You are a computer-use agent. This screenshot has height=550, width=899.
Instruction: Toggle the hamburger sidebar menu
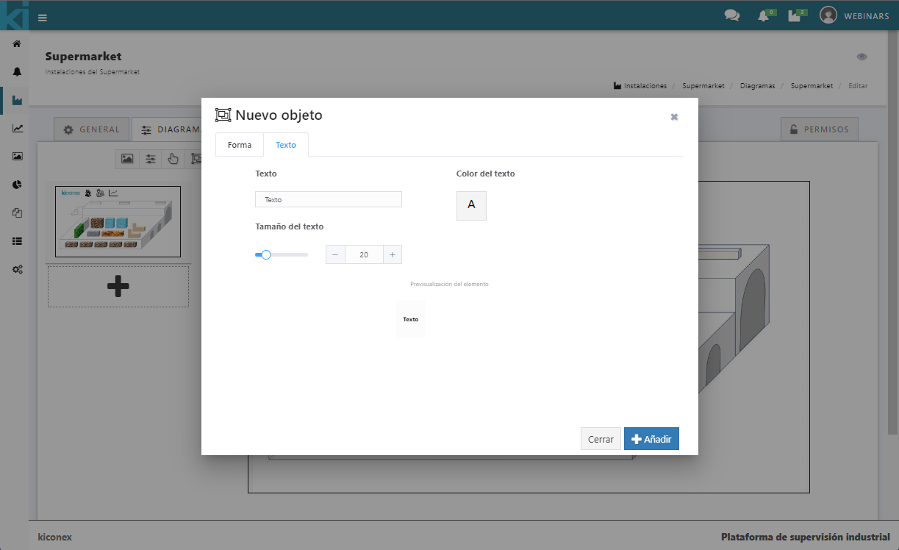43,18
